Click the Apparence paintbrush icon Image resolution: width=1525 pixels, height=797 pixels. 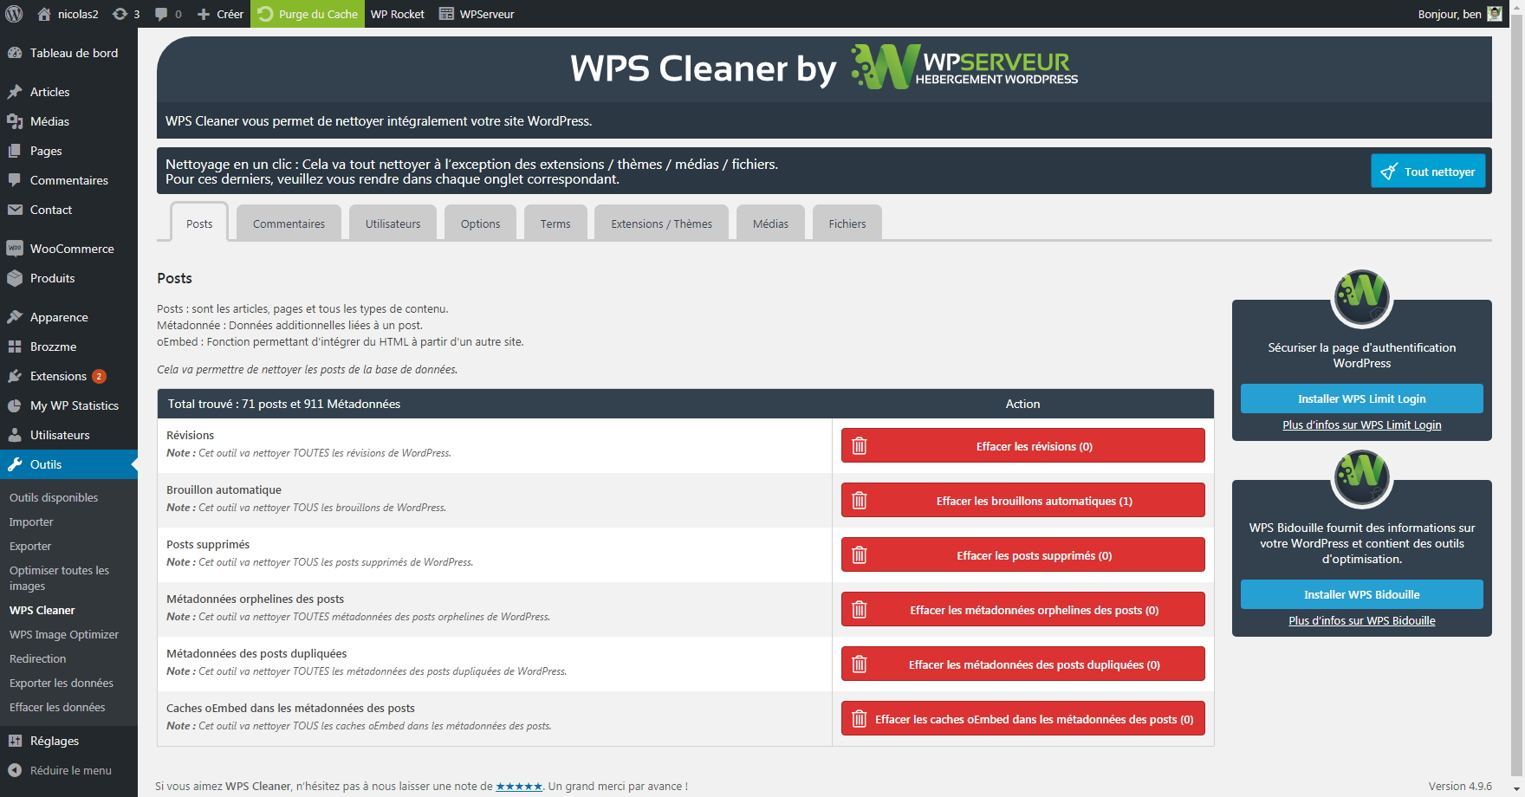click(x=15, y=317)
